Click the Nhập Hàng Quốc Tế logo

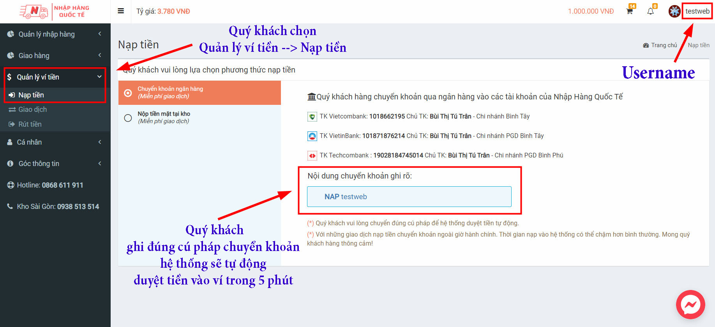55,11
